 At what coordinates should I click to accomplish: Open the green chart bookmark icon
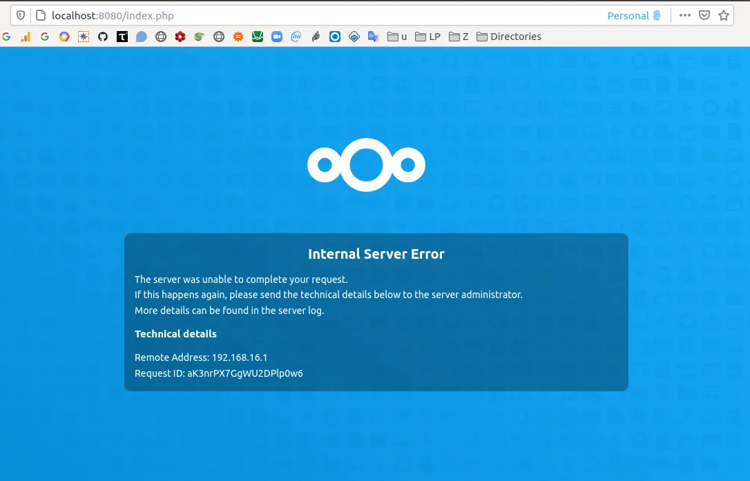[258, 37]
